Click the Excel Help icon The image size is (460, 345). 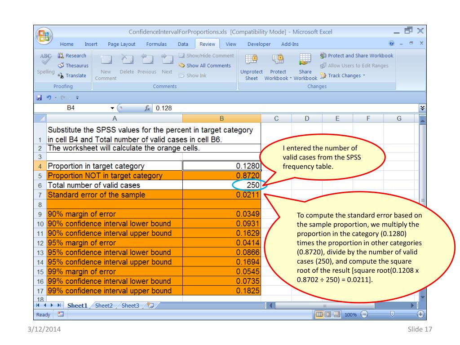[391, 44]
